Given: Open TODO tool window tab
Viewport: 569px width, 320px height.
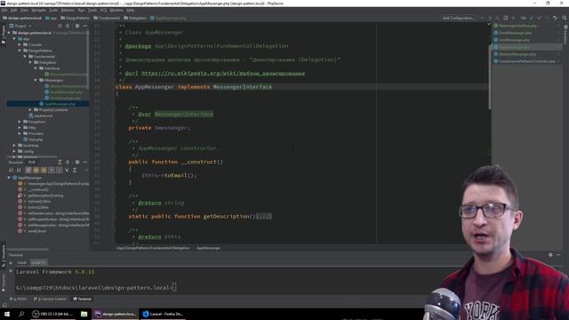Looking at the screenshot, I should (x=18, y=299).
